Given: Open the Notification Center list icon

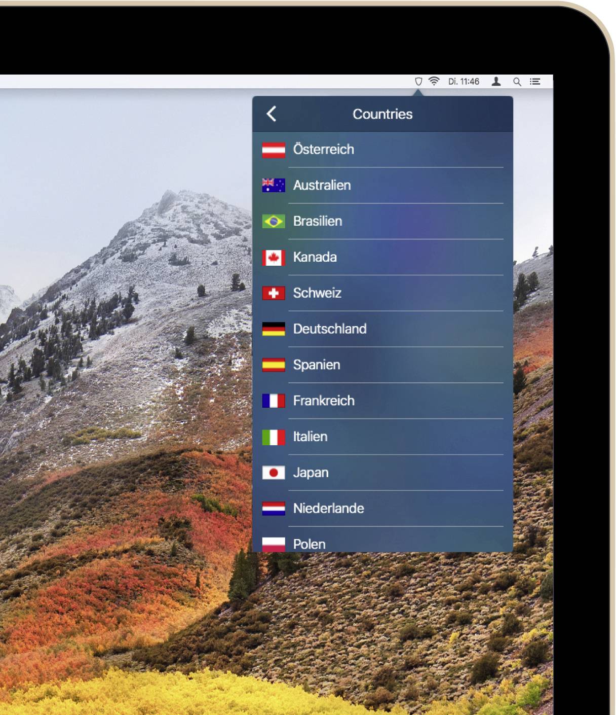Looking at the screenshot, I should click(535, 81).
